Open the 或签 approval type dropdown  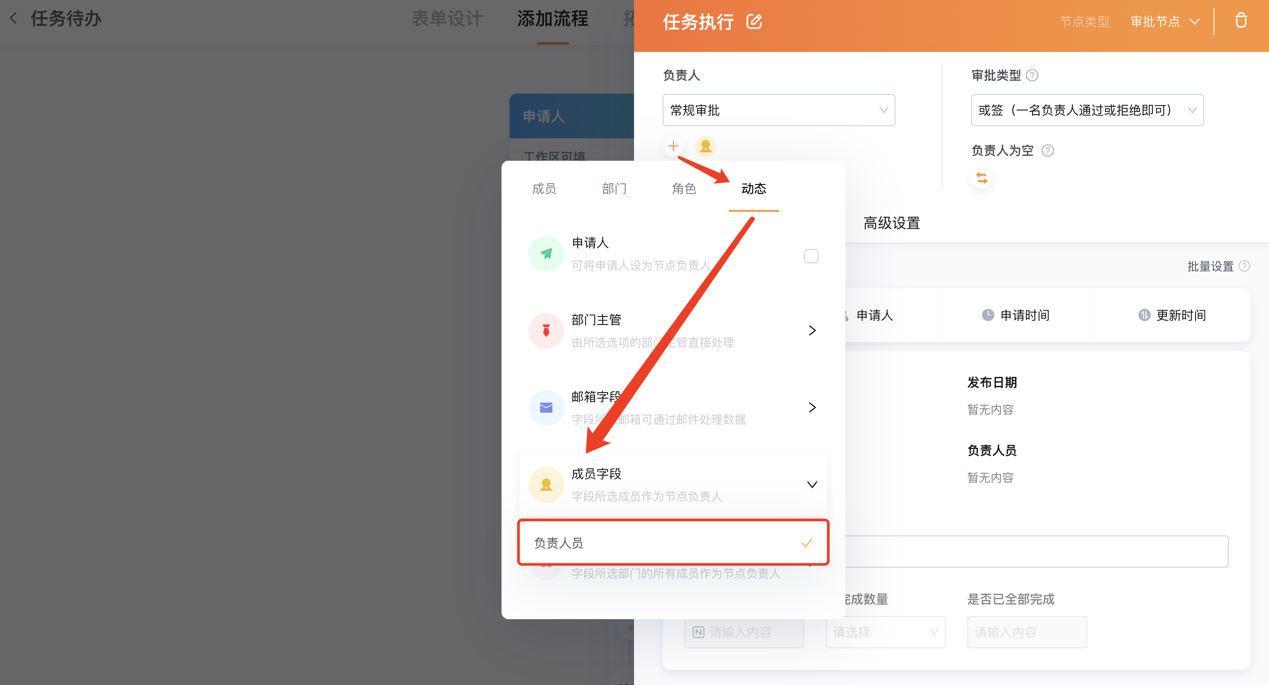coord(1087,110)
